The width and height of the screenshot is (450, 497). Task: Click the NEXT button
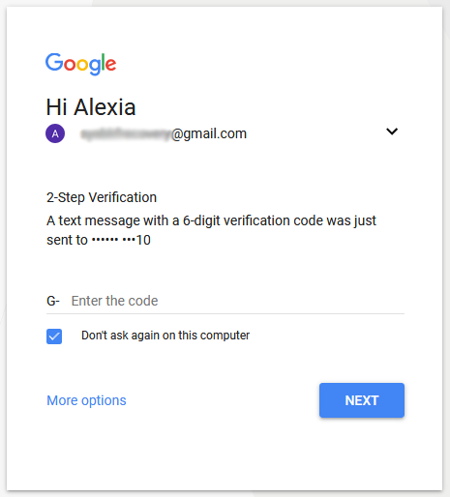[x=362, y=400]
